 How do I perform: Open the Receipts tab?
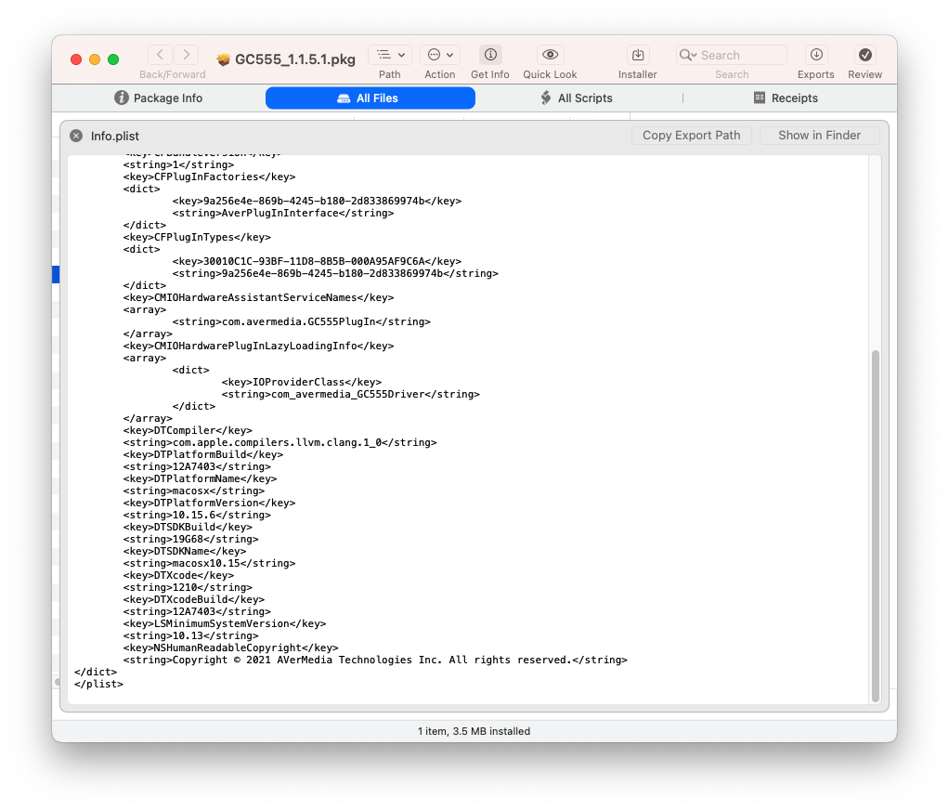click(x=786, y=98)
